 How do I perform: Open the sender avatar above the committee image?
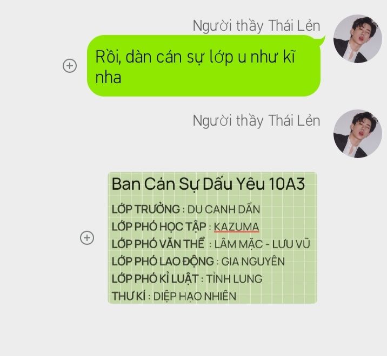(x=357, y=134)
